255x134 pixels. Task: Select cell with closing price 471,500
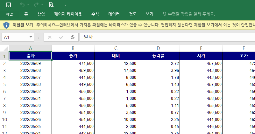click(73, 63)
